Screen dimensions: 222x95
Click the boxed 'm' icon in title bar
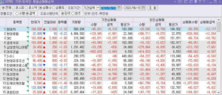pos(179,2)
